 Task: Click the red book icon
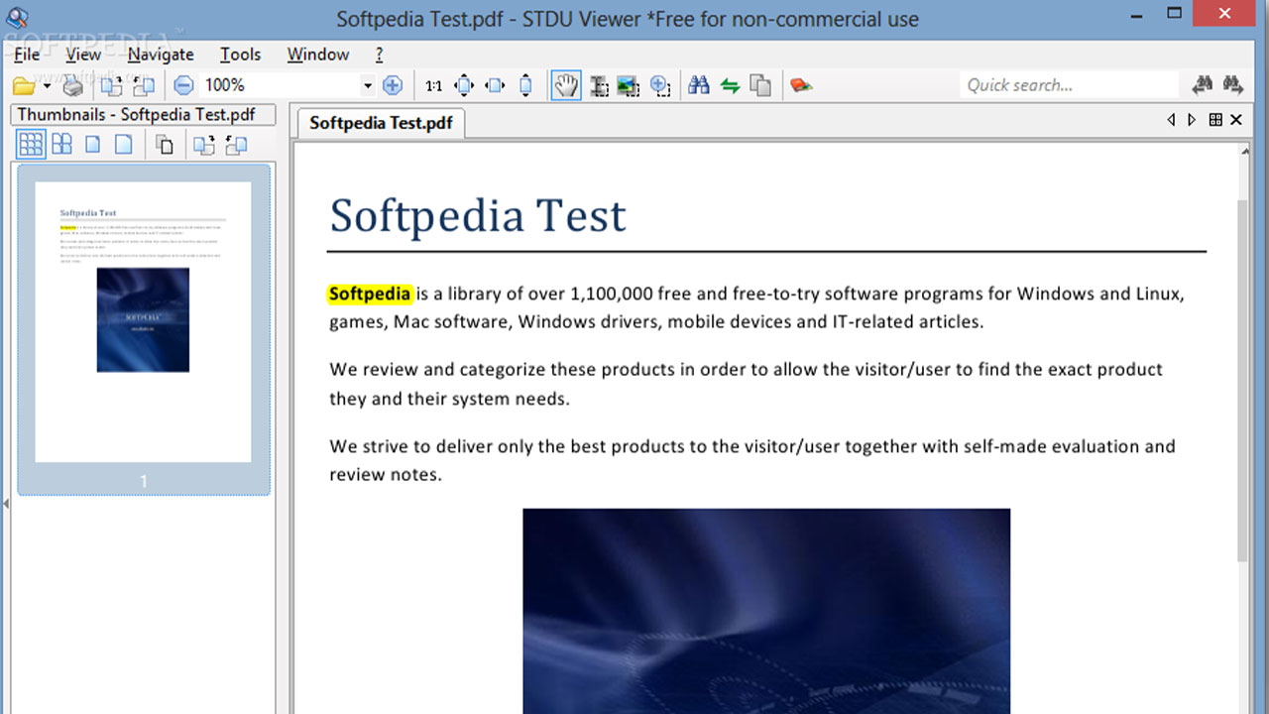(x=801, y=86)
